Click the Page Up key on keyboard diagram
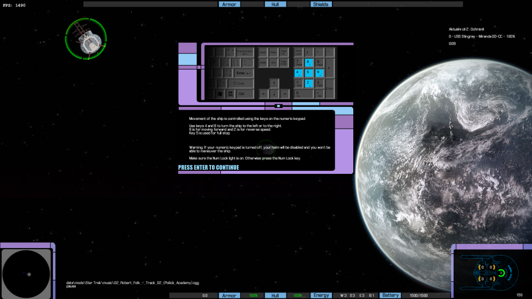Viewport: 532px width, 299px height. point(284,52)
